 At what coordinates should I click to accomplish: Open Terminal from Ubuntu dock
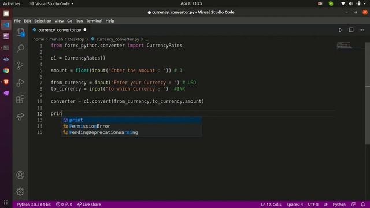tap(6, 47)
